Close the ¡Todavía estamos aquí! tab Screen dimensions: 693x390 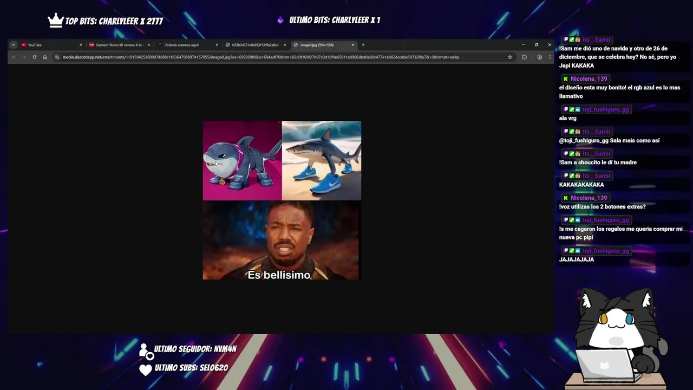point(217,45)
